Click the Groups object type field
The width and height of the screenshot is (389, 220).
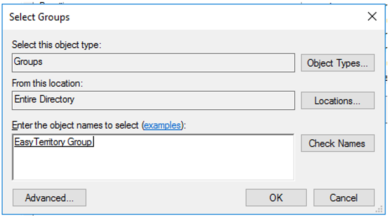coord(153,63)
